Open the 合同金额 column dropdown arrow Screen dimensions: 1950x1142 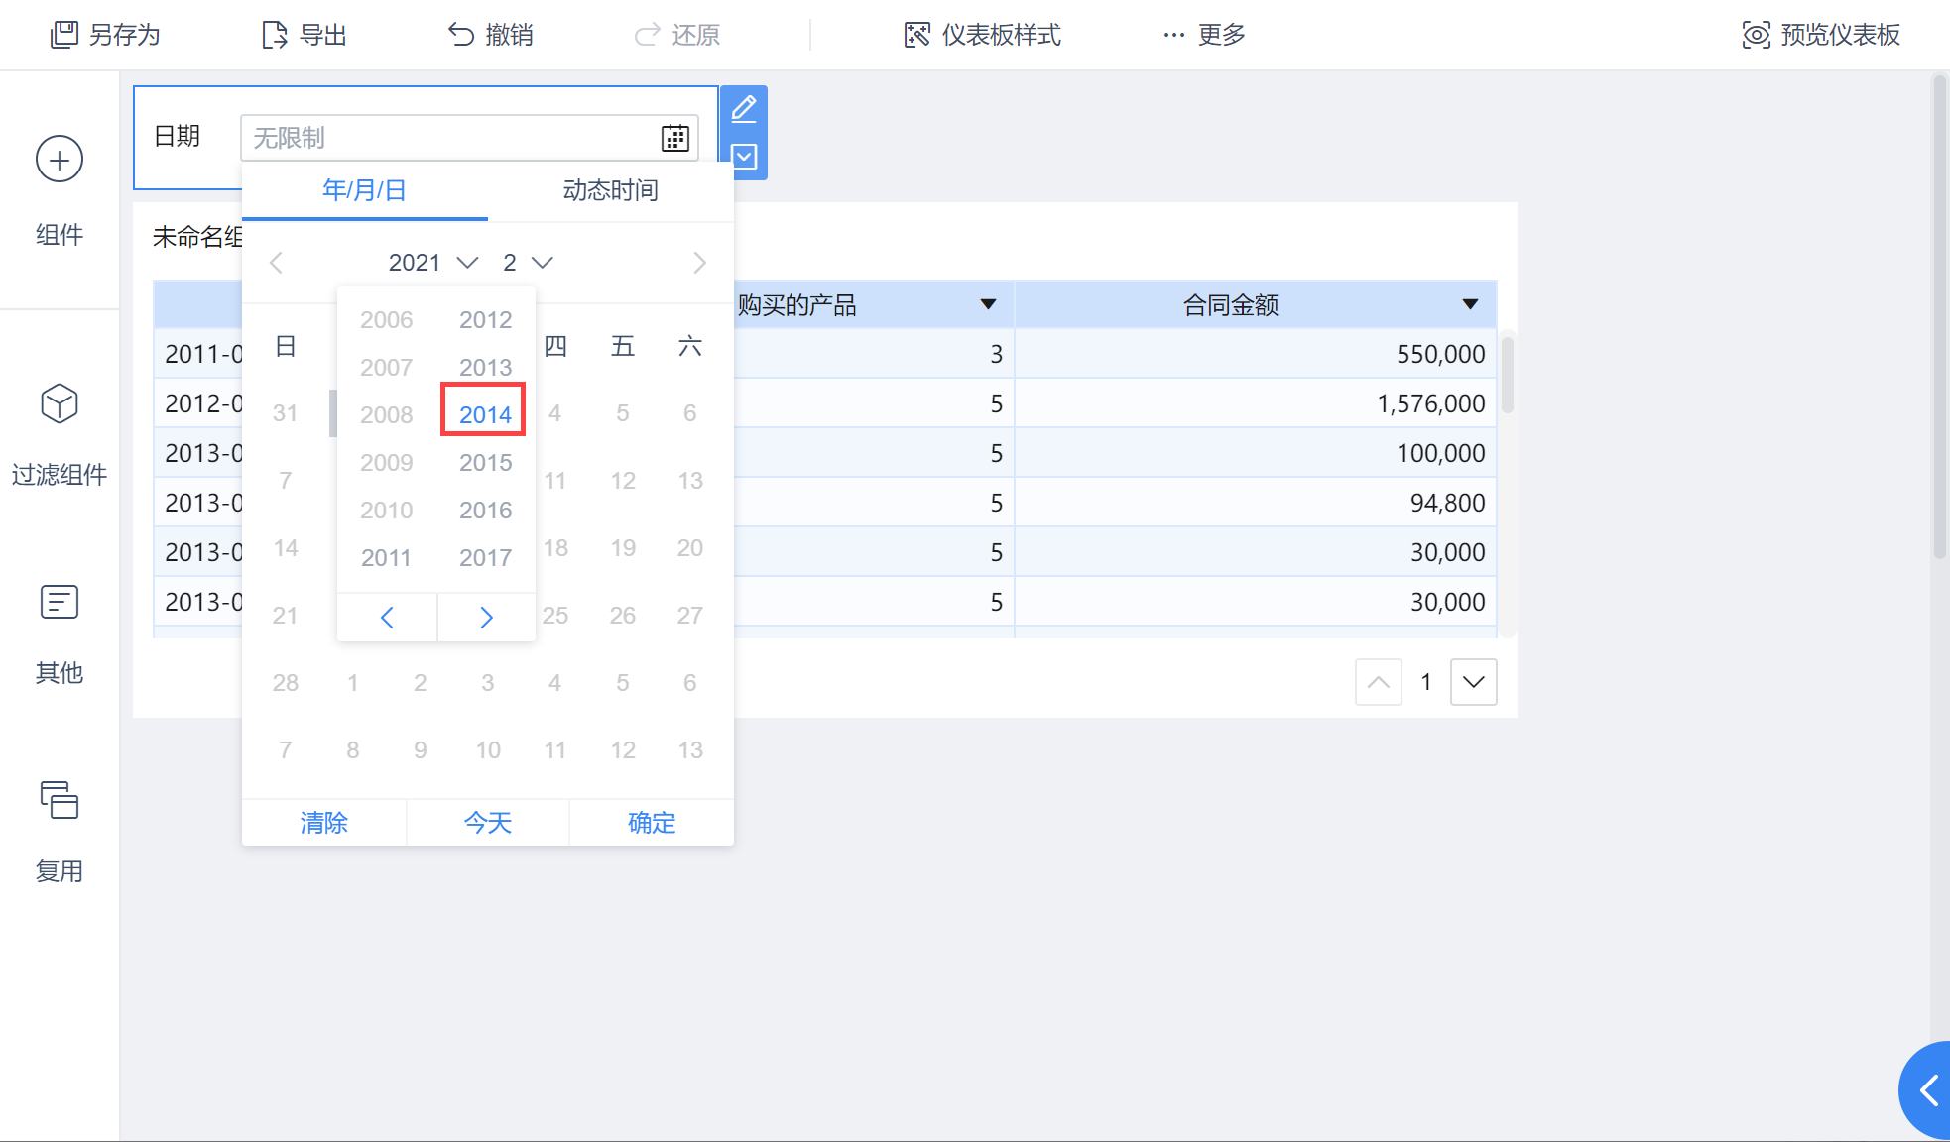(x=1470, y=304)
